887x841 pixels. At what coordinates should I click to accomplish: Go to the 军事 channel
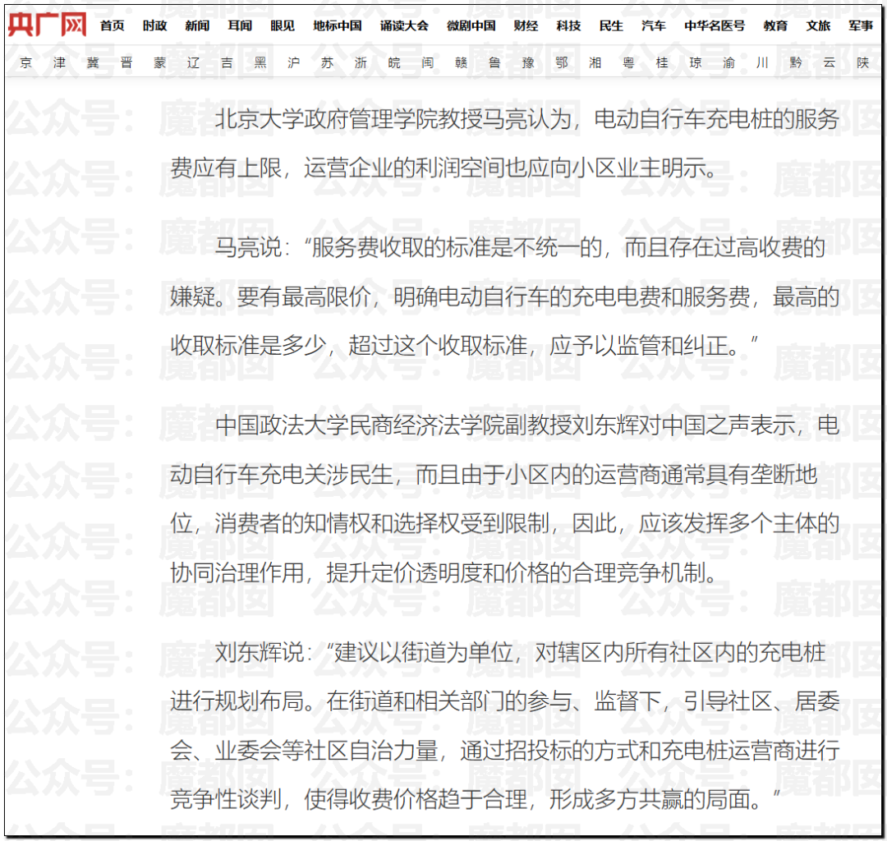click(x=861, y=25)
